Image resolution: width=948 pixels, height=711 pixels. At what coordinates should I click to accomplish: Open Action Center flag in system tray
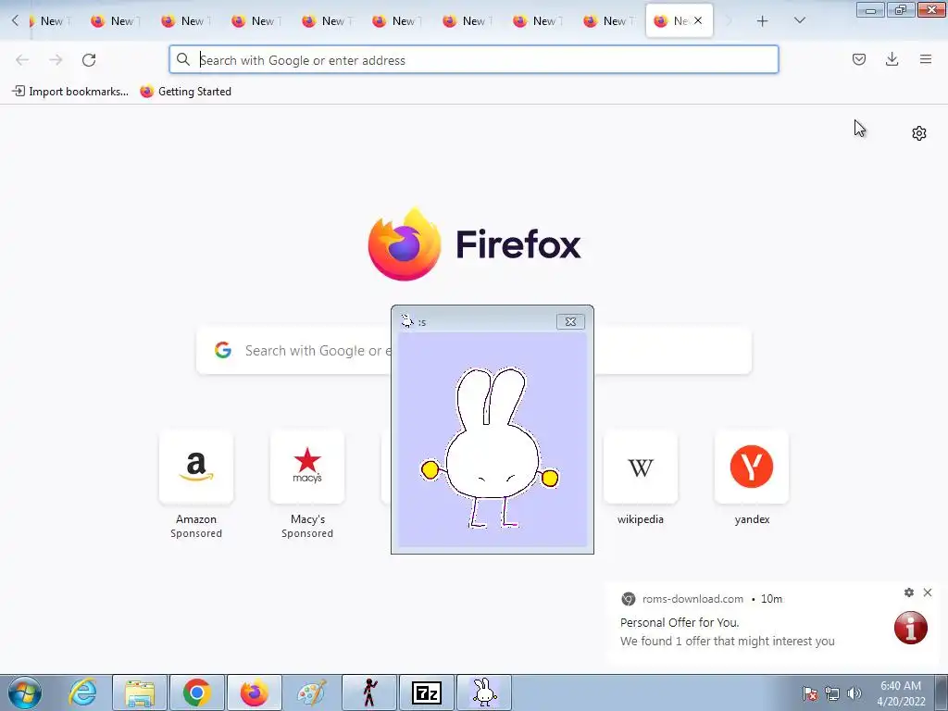810,693
